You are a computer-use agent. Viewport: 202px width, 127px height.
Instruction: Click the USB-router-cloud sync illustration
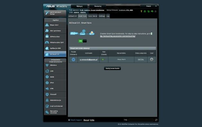click(x=82, y=33)
